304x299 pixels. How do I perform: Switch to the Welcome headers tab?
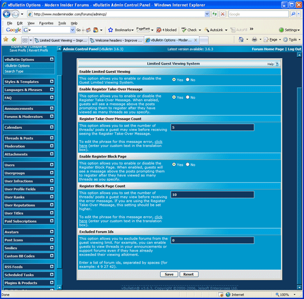(x=117, y=40)
